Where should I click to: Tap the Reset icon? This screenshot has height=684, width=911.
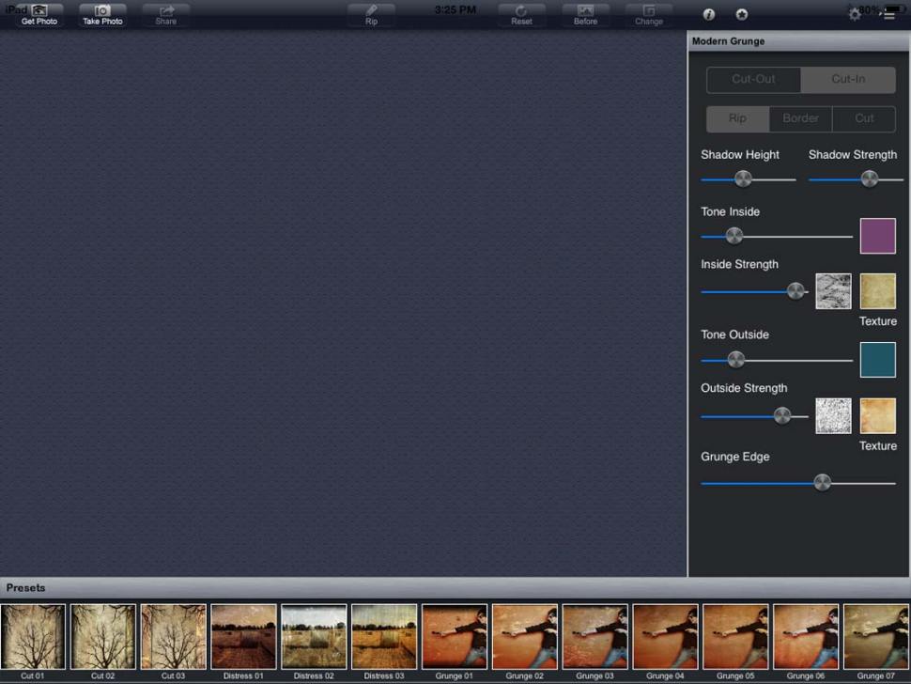(x=521, y=14)
